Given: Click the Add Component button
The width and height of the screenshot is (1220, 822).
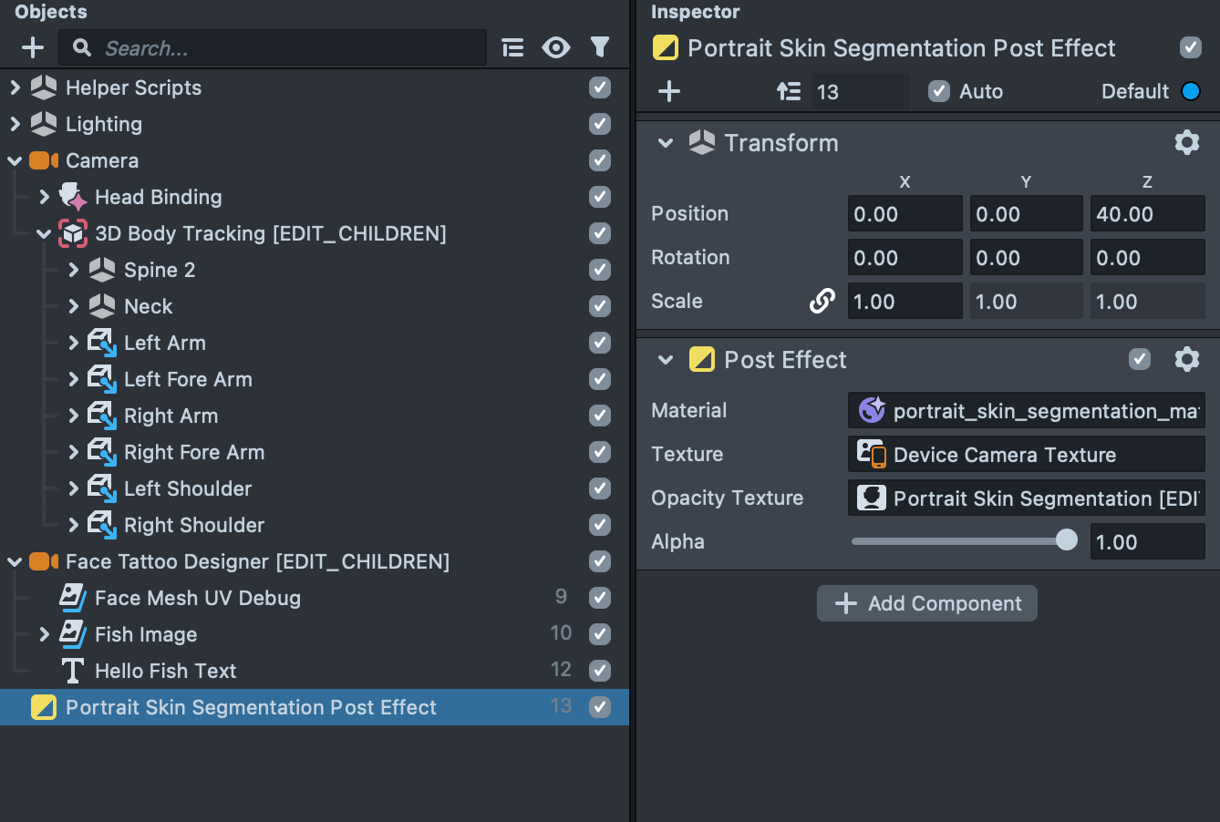Looking at the screenshot, I should click(x=926, y=603).
